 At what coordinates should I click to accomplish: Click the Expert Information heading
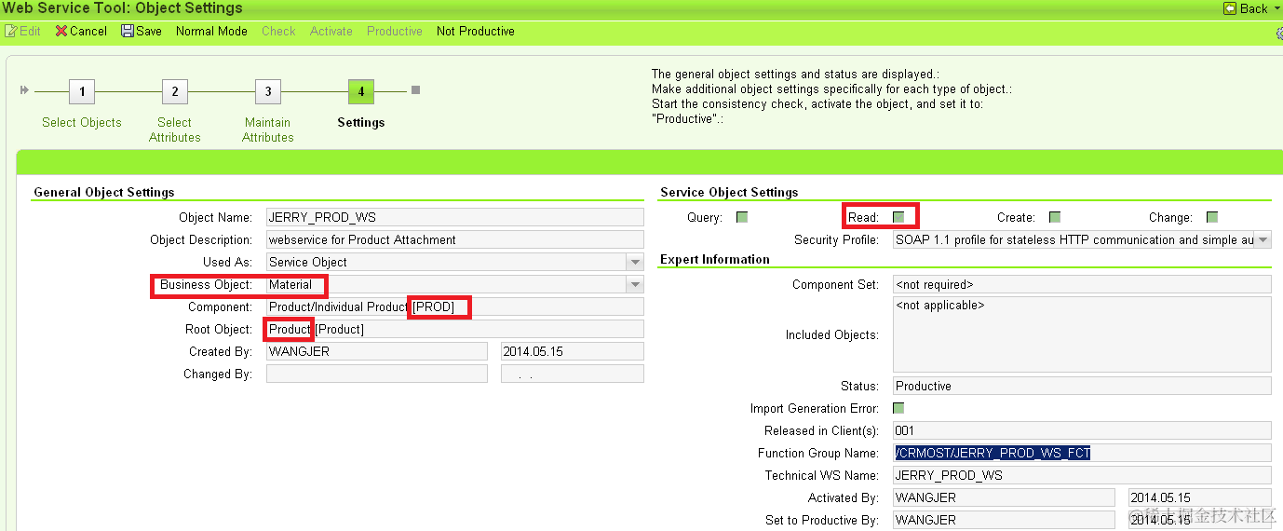(715, 259)
